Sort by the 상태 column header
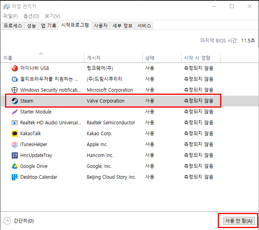The width and height of the screenshot is (259, 230). pos(162,57)
